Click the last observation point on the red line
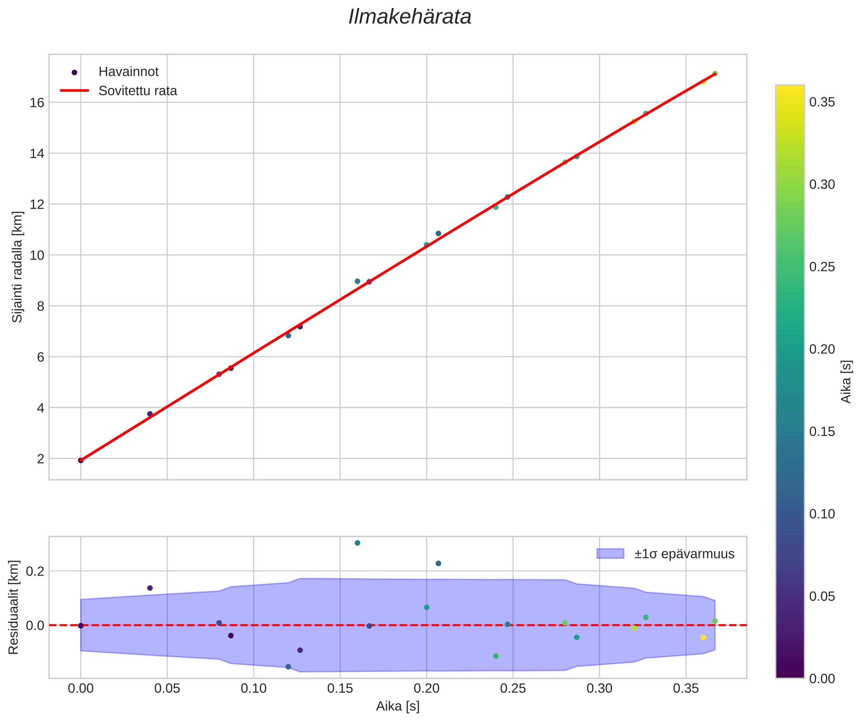861x721 pixels. pyautogui.click(x=715, y=74)
